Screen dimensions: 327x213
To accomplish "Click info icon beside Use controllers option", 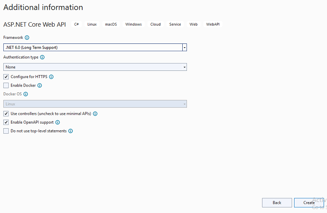I will click(x=95, y=114).
